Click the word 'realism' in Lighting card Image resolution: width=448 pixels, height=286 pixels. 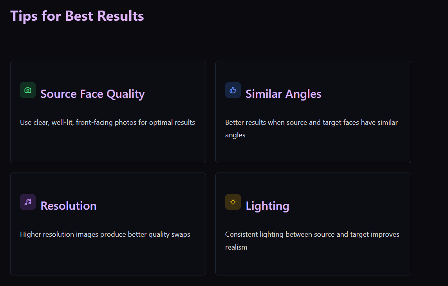(236, 247)
